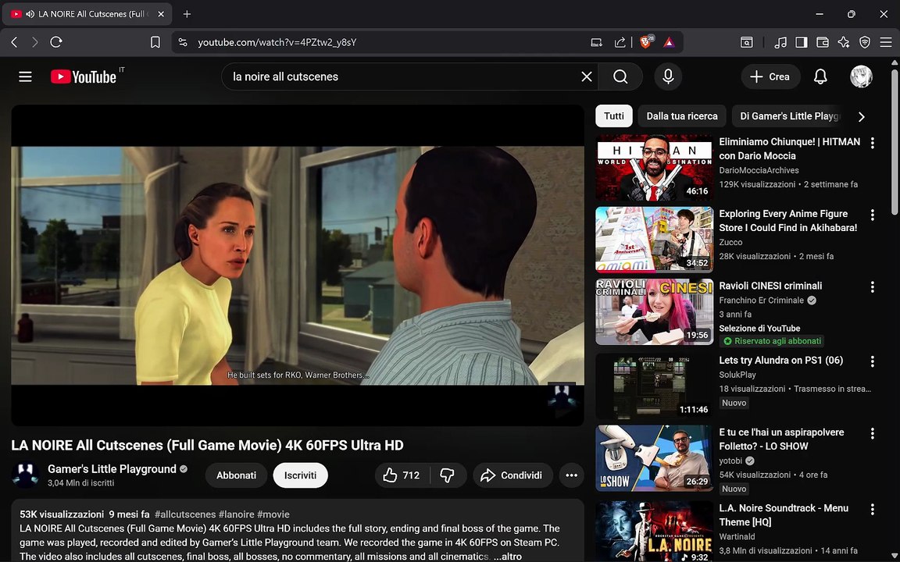
Task: Open options for 'Ravioli CINESI criminali' video
Action: (x=873, y=286)
